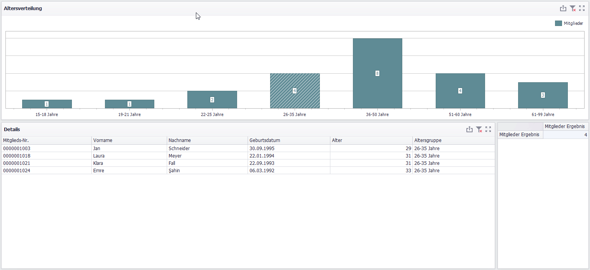Select the 61-99 Jahre bar

(543, 95)
